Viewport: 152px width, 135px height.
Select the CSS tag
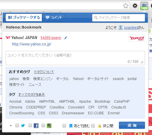coord(41,113)
